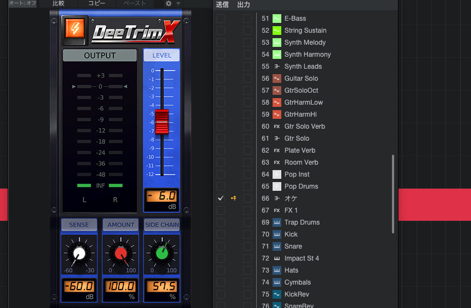The image size is (471, 308).
Task: Click the 比較 compare button
Action: click(58, 3)
